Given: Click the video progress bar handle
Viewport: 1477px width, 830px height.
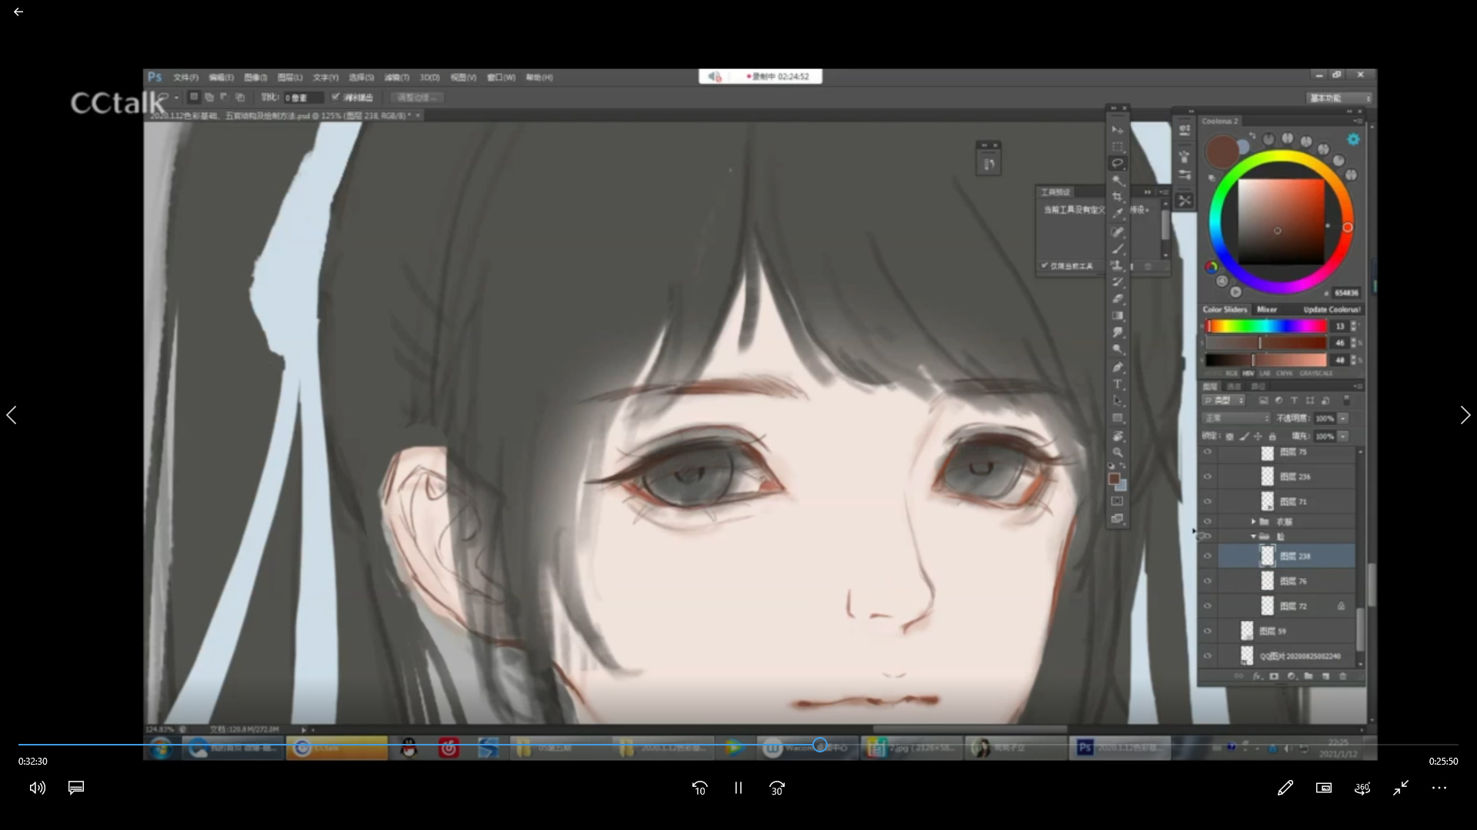Looking at the screenshot, I should point(820,745).
